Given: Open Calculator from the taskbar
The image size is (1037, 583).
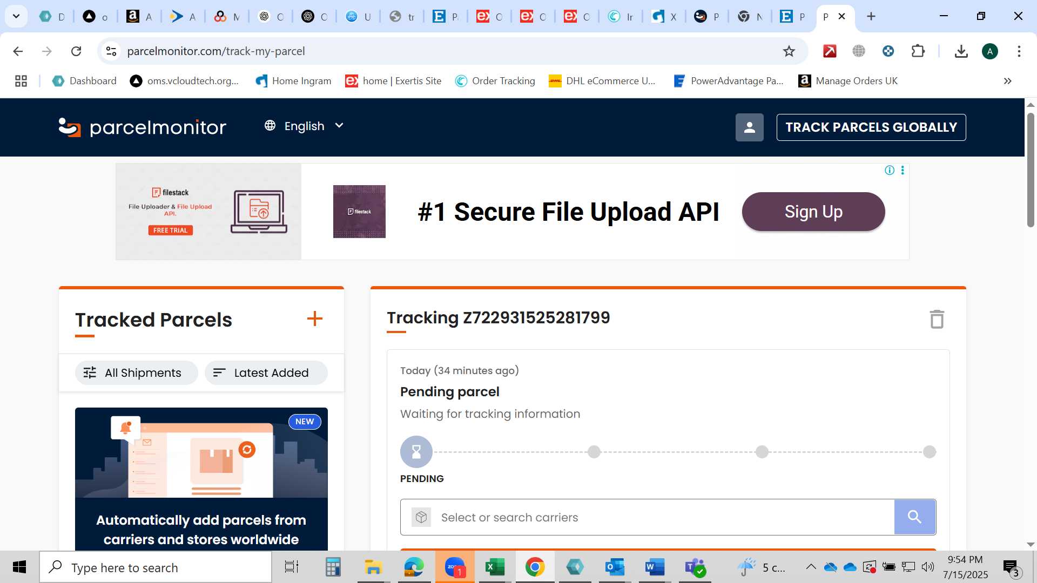Looking at the screenshot, I should [333, 567].
